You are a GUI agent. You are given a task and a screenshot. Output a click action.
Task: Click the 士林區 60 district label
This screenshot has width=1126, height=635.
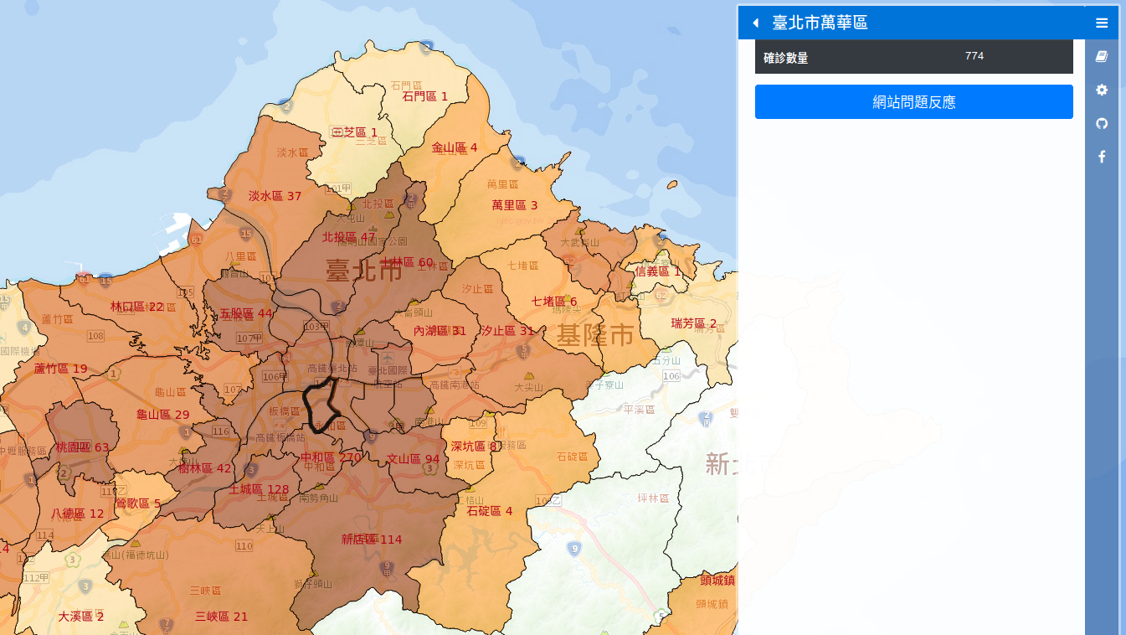click(408, 263)
